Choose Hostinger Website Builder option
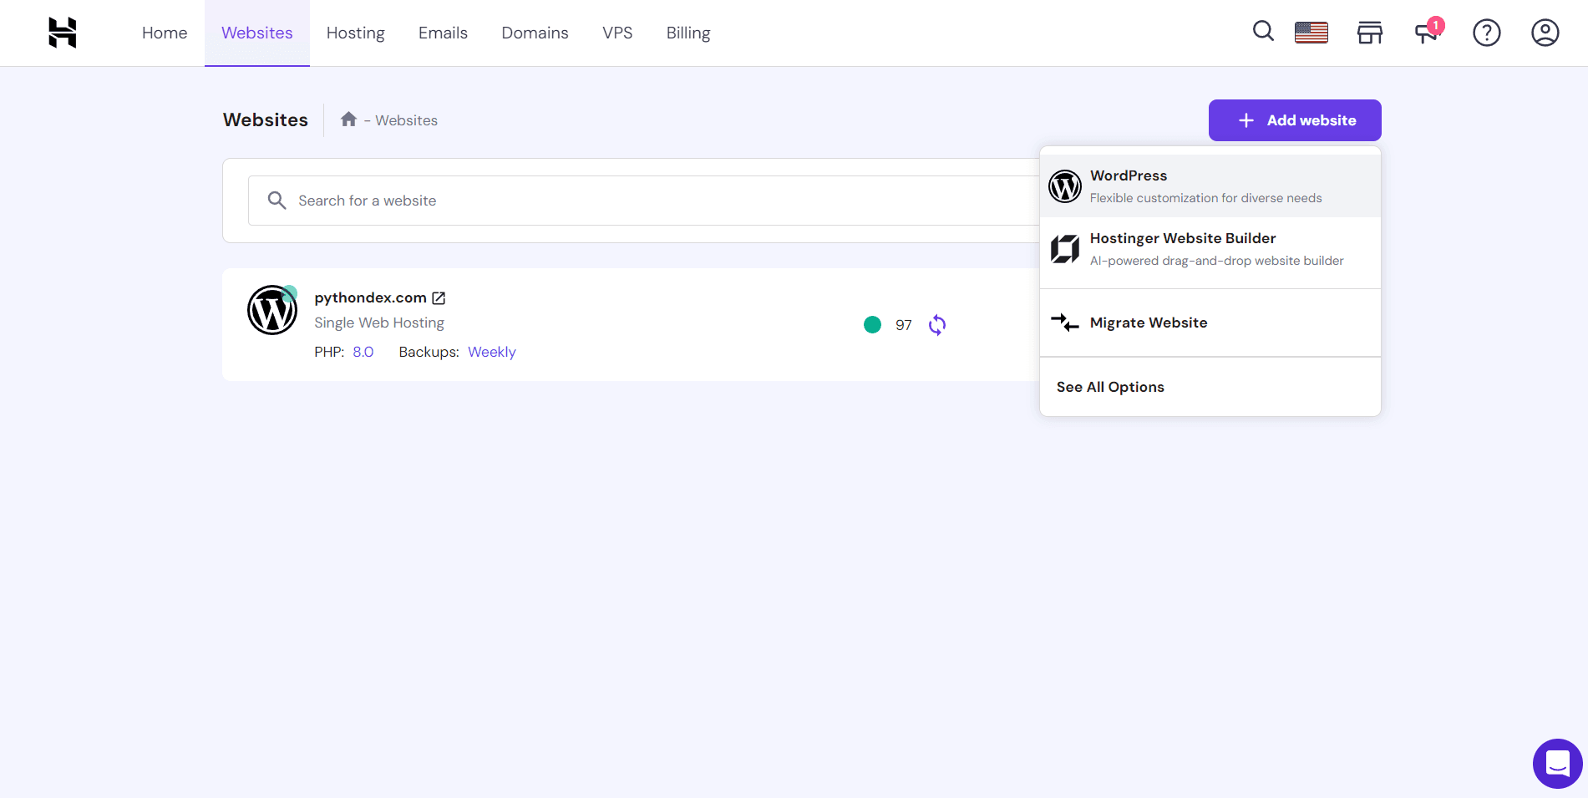 [x=1183, y=238]
